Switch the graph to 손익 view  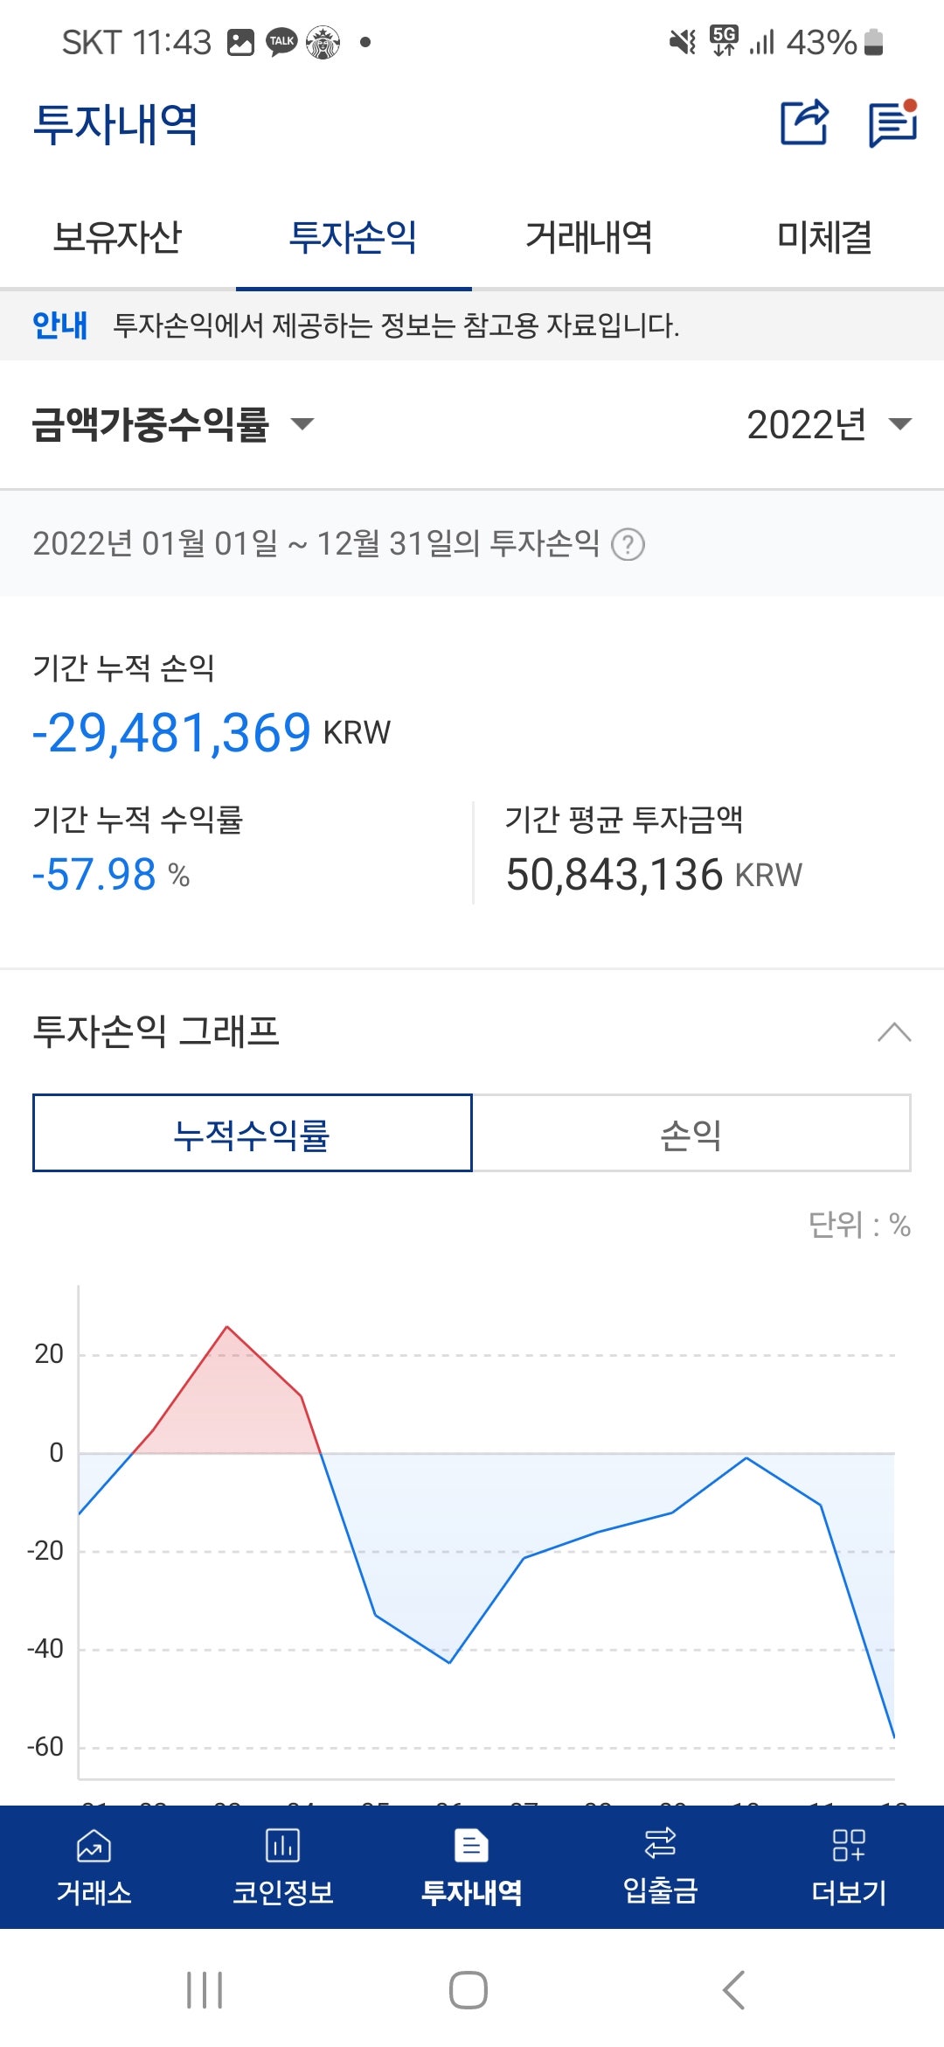691,1133
